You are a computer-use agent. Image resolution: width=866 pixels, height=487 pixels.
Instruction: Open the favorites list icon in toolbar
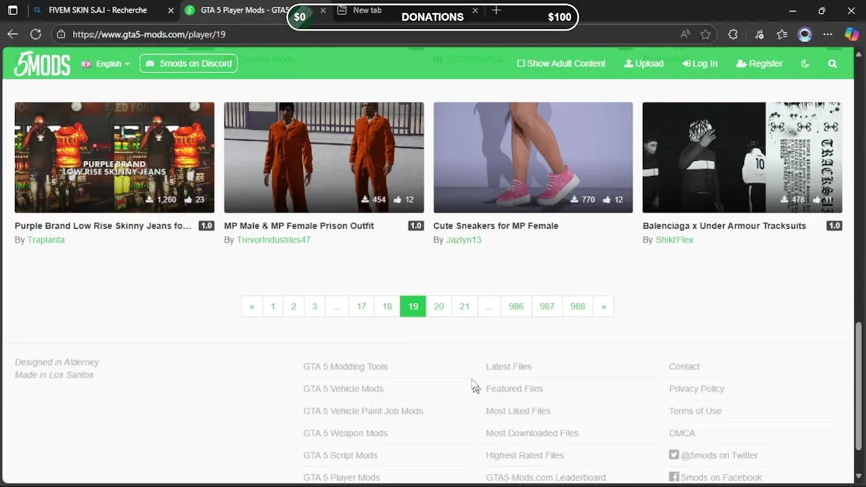coord(782,34)
